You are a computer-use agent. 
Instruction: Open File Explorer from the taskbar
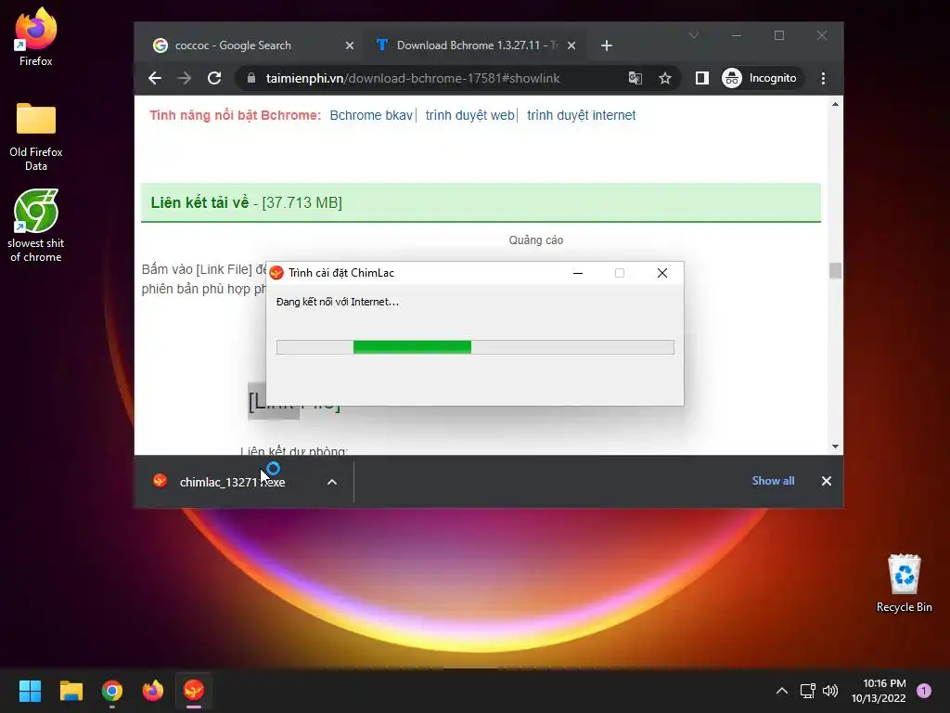click(x=71, y=691)
